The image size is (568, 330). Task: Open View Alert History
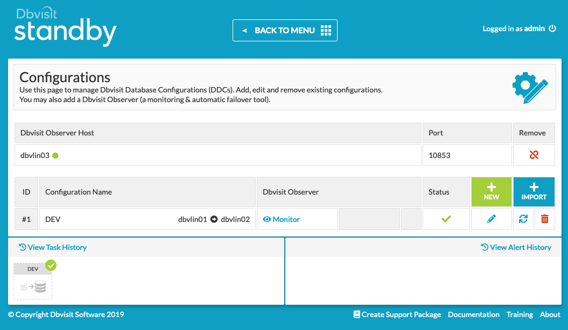516,247
